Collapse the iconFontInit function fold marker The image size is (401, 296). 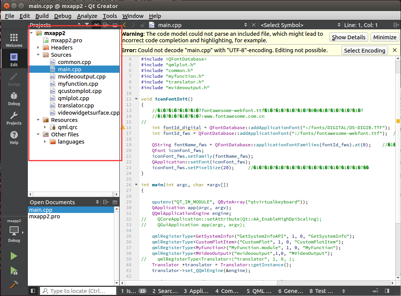click(136, 99)
